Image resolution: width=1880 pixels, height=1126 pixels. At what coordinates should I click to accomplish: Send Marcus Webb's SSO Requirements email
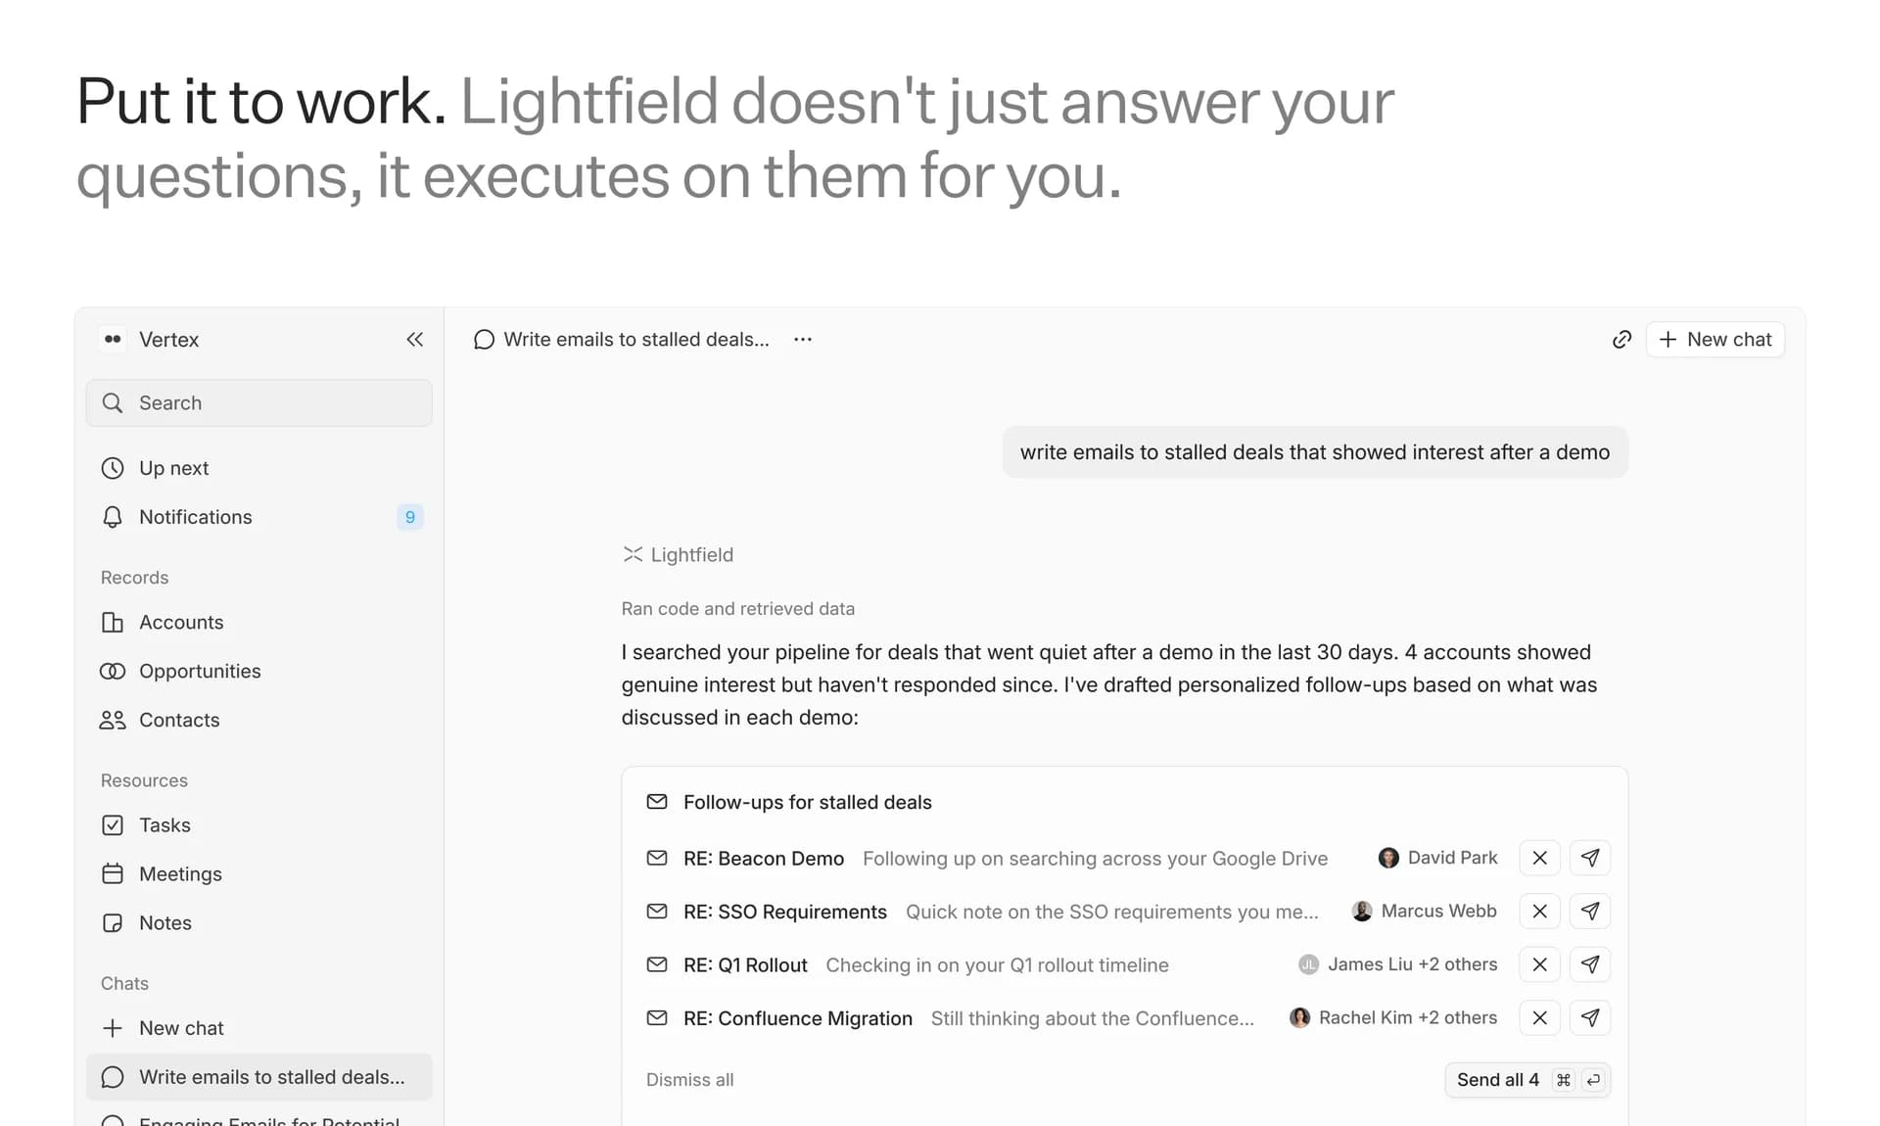pyautogui.click(x=1589, y=911)
